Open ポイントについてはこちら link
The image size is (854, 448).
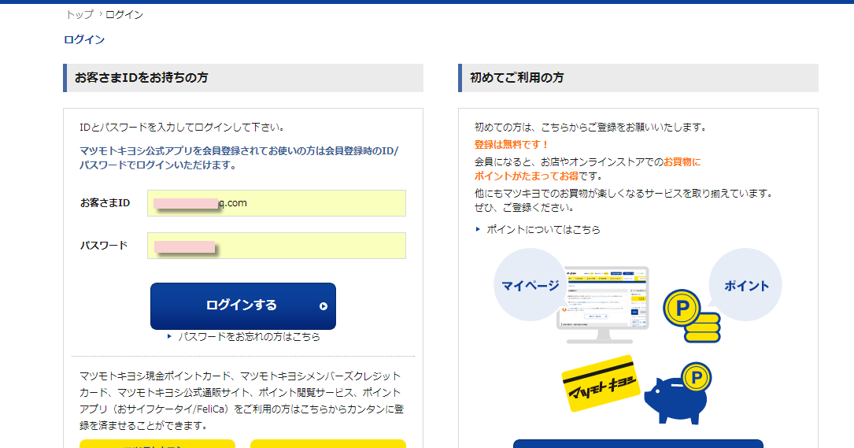click(543, 229)
